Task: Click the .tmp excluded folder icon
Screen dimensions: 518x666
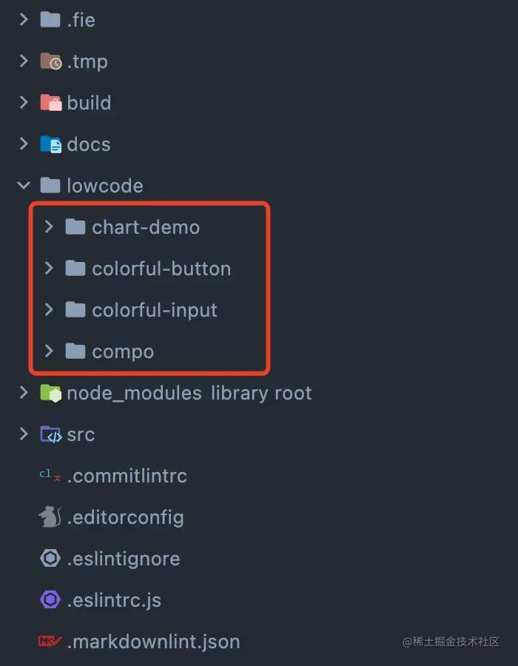Action: point(49,61)
